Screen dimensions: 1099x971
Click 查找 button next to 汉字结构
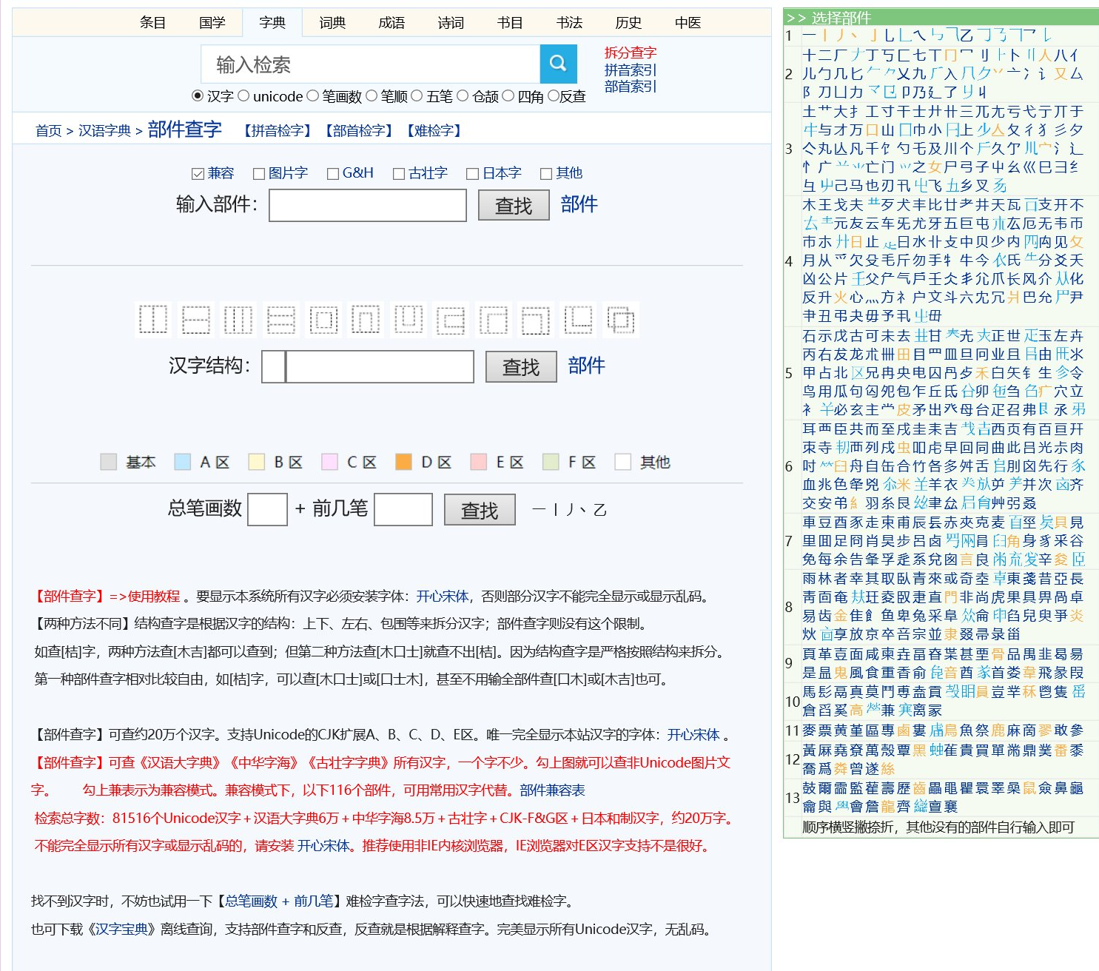click(521, 367)
